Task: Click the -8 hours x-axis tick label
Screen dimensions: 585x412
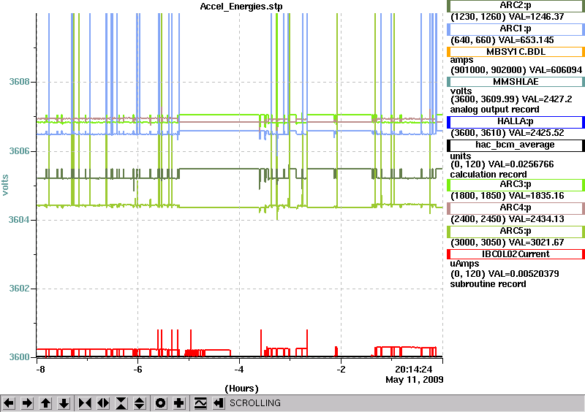Action: [x=40, y=370]
